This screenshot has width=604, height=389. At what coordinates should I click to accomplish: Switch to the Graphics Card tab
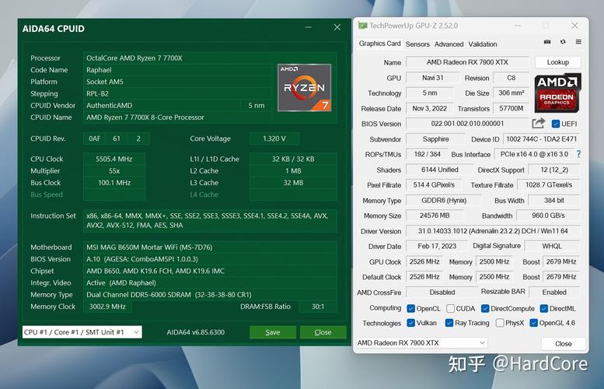tap(379, 44)
